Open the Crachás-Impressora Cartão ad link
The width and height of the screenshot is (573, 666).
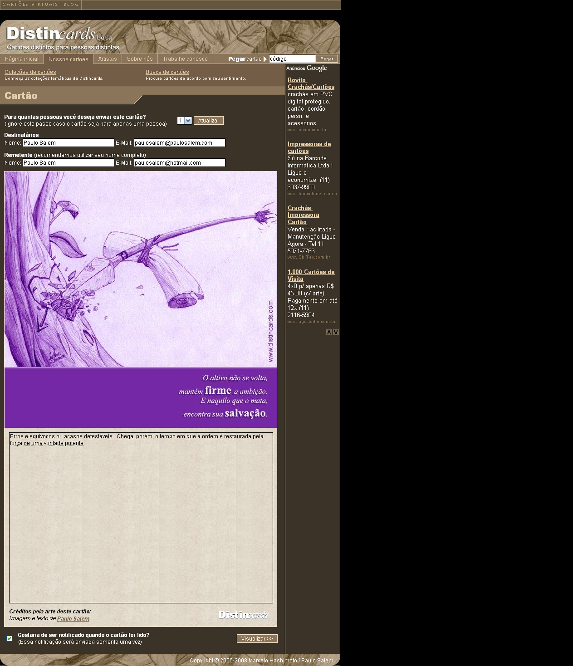[304, 215]
